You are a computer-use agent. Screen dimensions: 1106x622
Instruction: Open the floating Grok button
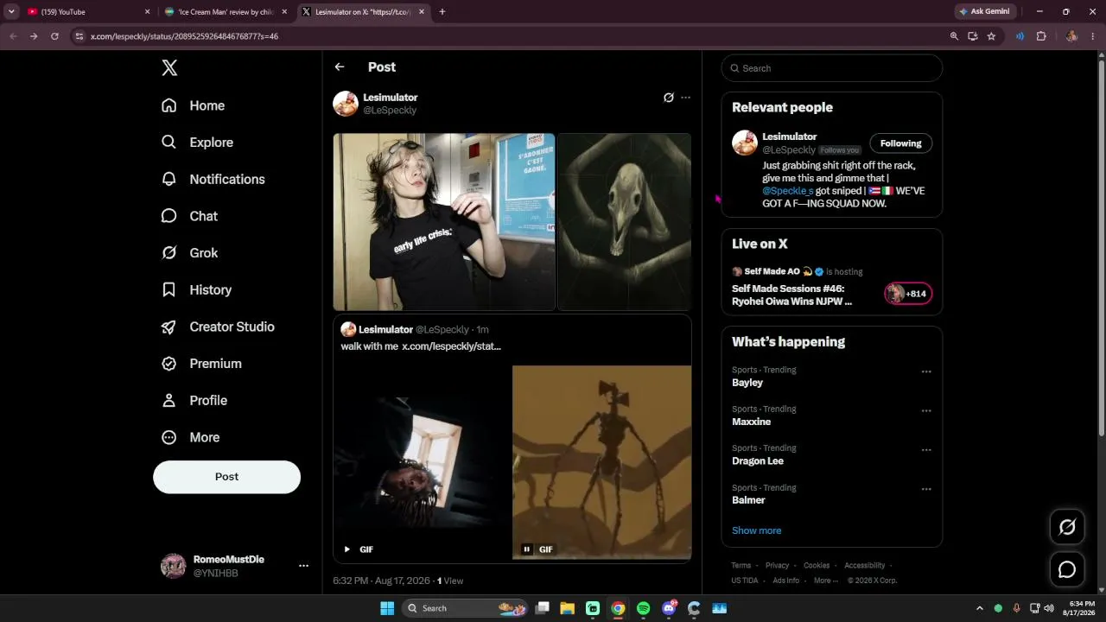[1067, 527]
